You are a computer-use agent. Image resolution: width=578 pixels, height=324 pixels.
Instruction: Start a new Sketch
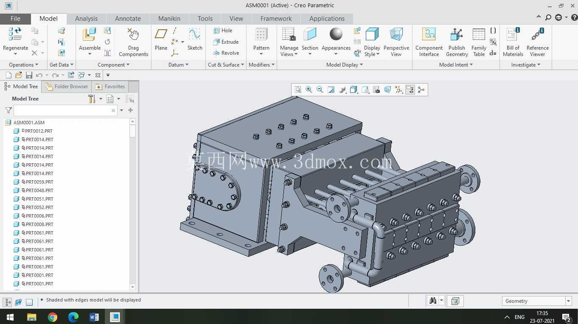pyautogui.click(x=195, y=34)
